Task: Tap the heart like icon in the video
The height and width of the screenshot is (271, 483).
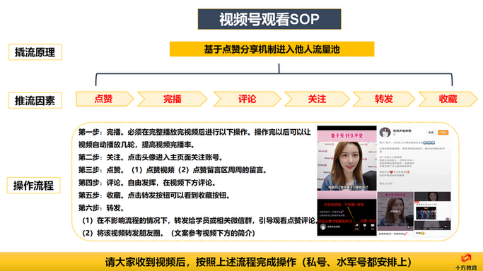Action: [x=364, y=226]
